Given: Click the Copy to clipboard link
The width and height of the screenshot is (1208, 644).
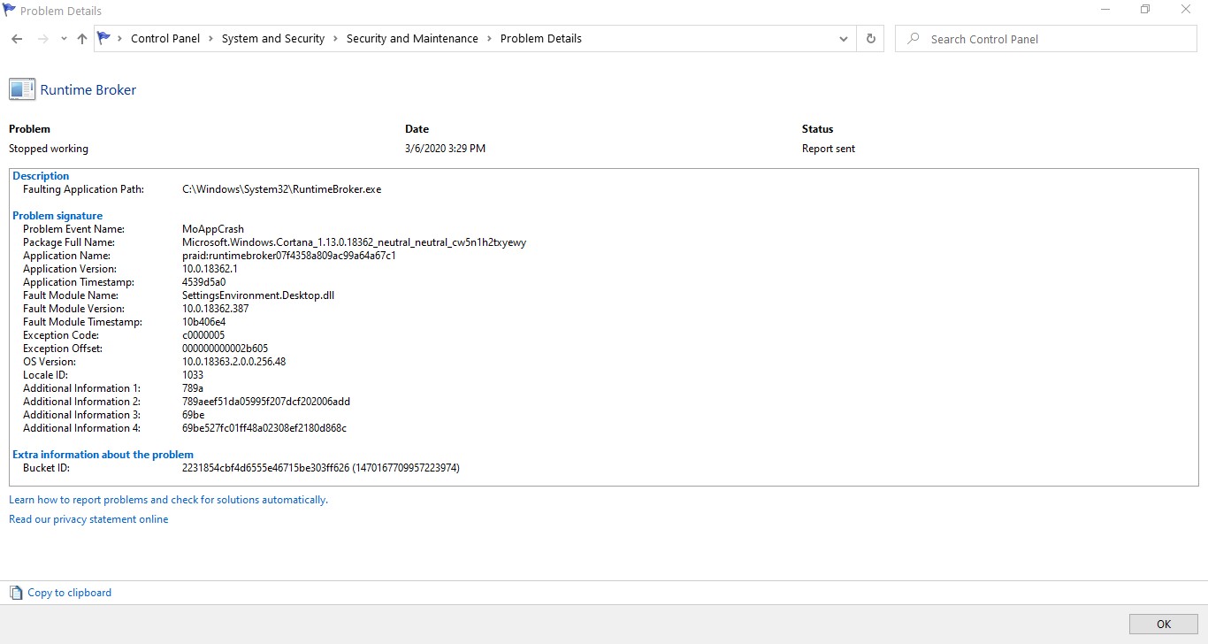Looking at the screenshot, I should tap(70, 593).
